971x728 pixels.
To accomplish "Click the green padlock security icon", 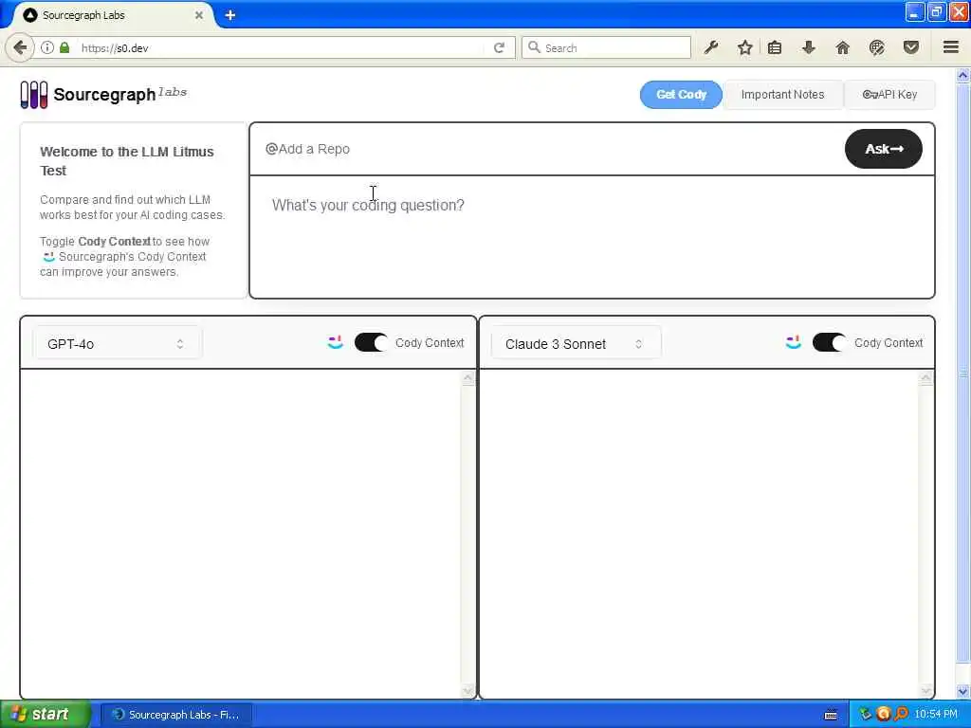I will click(64, 47).
